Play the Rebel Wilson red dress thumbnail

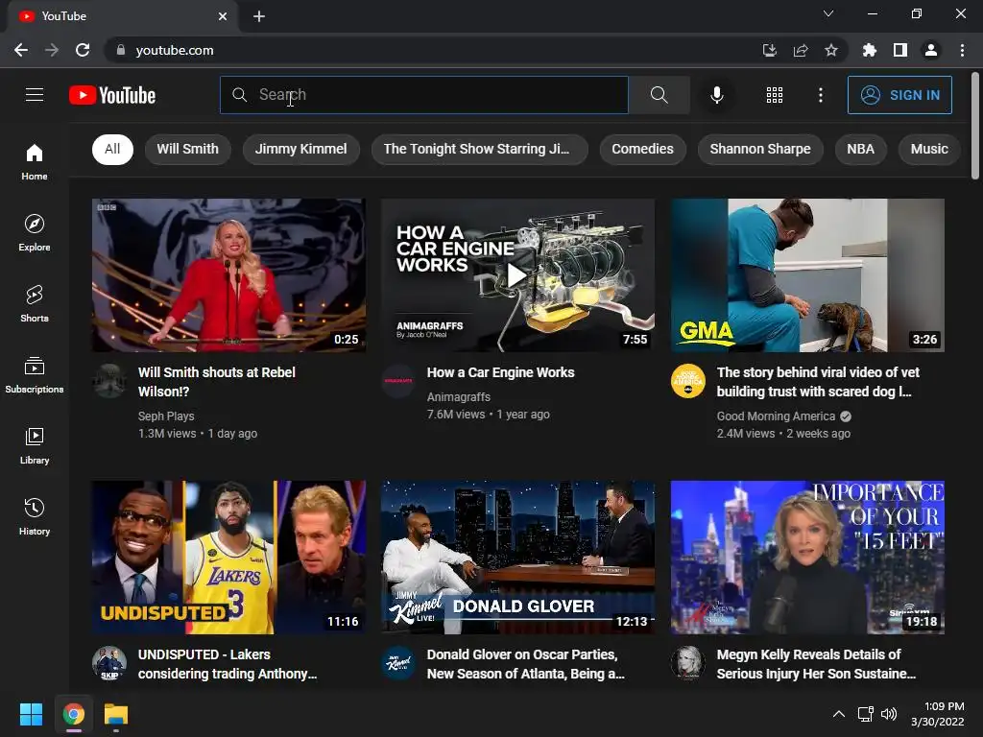[x=228, y=275]
